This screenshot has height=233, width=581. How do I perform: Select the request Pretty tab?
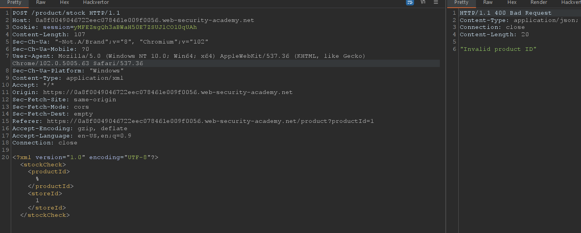point(14,2)
